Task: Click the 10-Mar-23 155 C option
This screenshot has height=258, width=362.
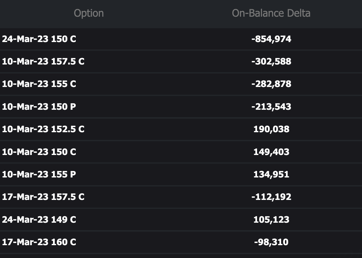Action: coord(39,84)
